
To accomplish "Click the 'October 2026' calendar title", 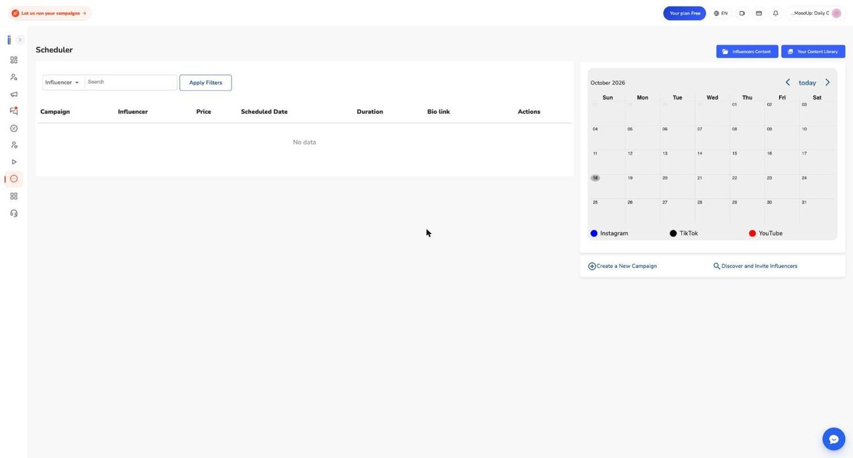I will [x=608, y=83].
